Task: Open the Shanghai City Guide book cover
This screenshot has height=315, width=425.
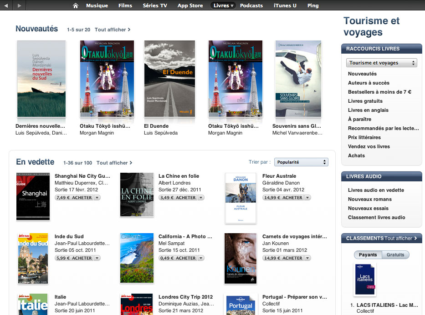Action: (x=33, y=196)
